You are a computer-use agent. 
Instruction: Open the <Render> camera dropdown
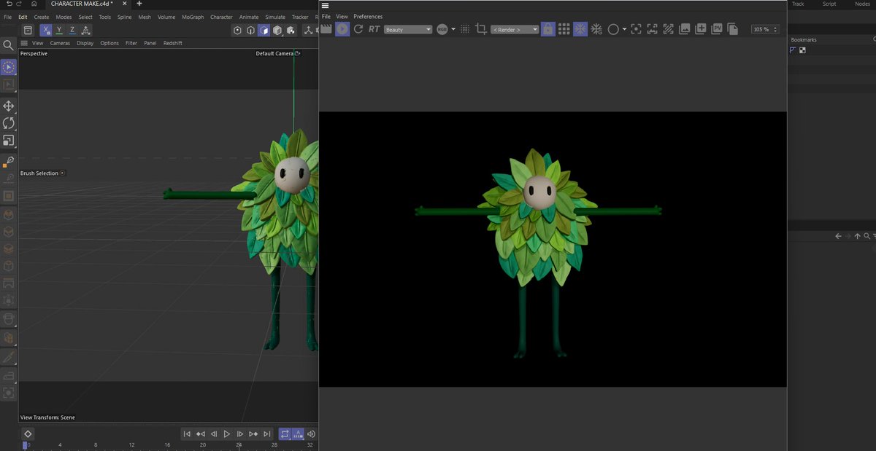514,30
